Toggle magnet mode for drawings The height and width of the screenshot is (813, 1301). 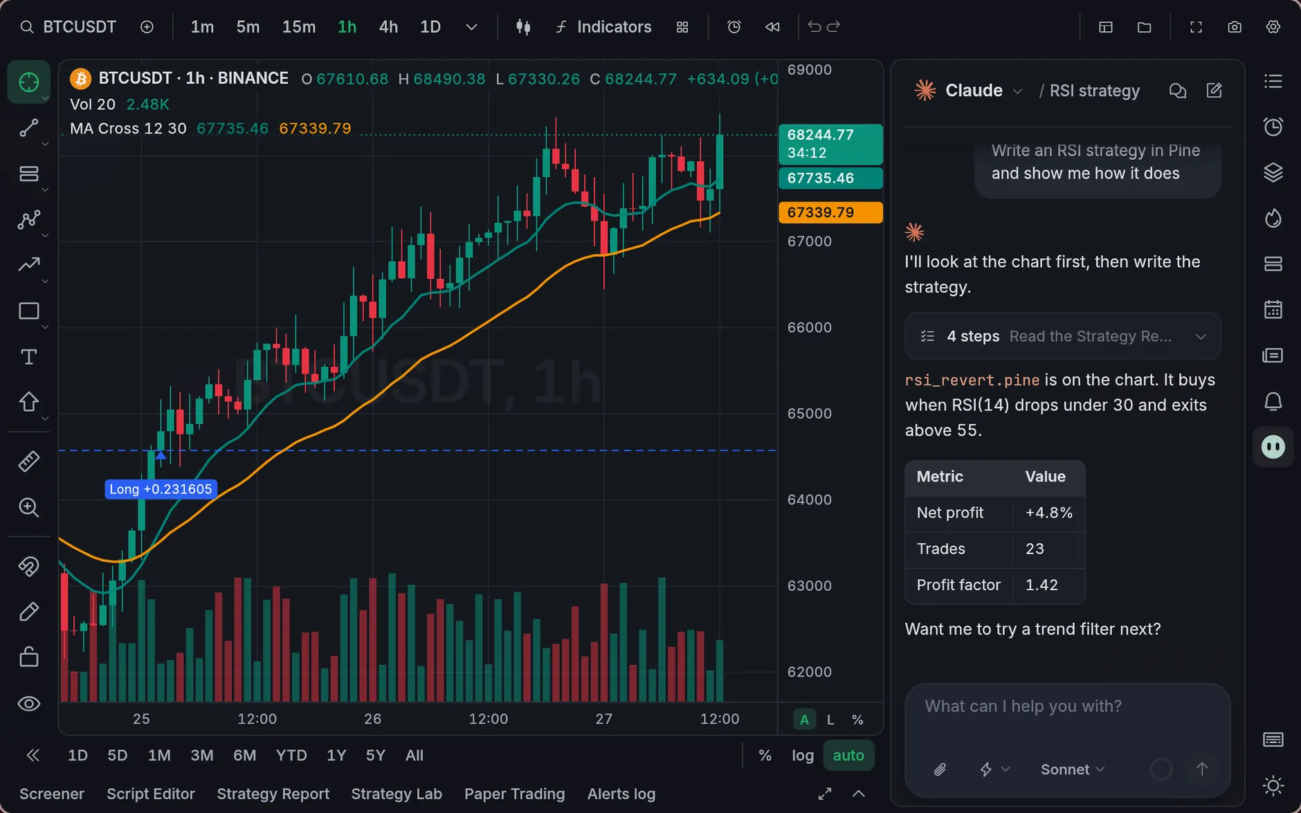(x=28, y=567)
